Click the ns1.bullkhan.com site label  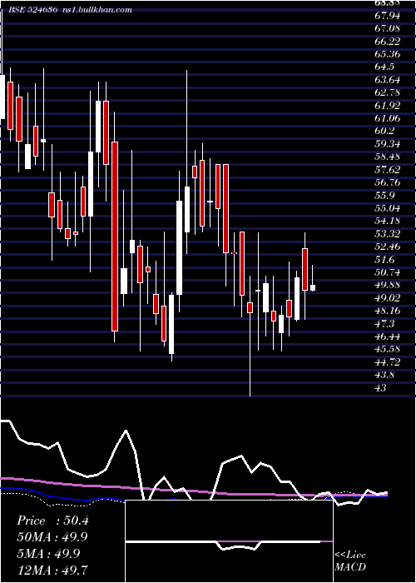click(x=97, y=10)
